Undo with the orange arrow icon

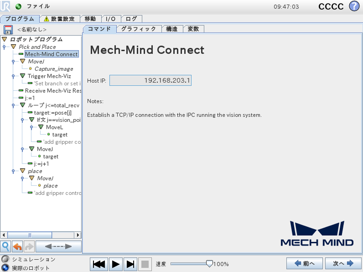[x=17, y=246]
